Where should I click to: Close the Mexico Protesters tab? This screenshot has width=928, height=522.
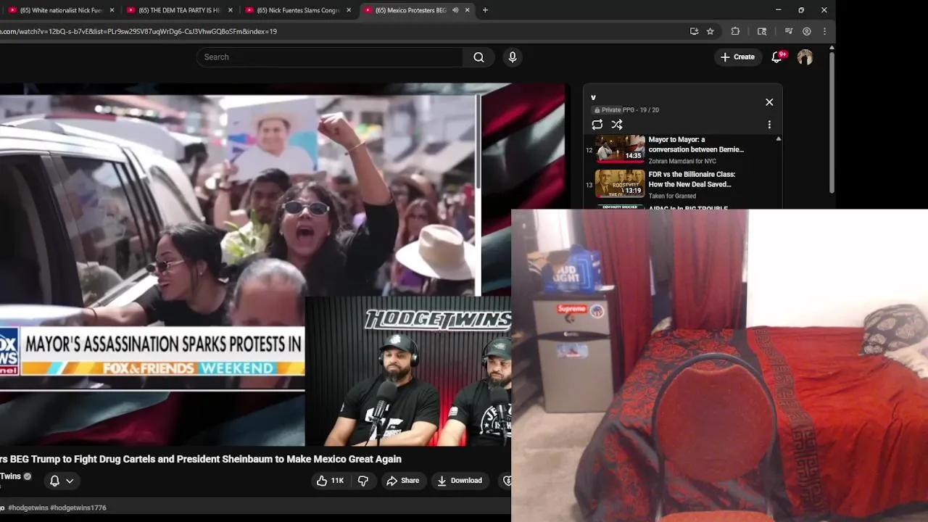(467, 10)
